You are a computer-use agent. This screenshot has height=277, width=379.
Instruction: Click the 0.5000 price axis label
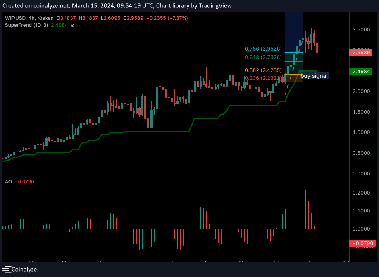(361, 153)
